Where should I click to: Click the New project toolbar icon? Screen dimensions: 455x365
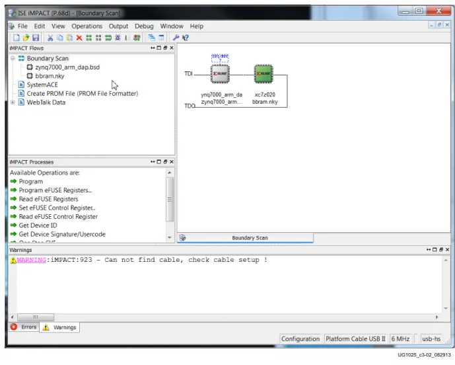[x=17, y=38]
